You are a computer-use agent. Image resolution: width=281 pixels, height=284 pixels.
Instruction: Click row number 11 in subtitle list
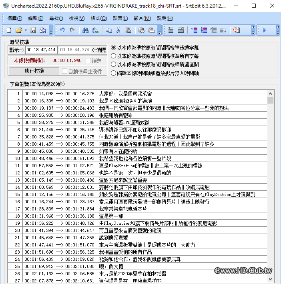[17, 166]
